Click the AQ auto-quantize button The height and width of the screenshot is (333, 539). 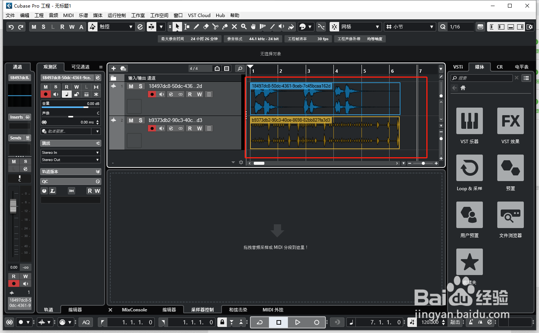tap(86, 322)
